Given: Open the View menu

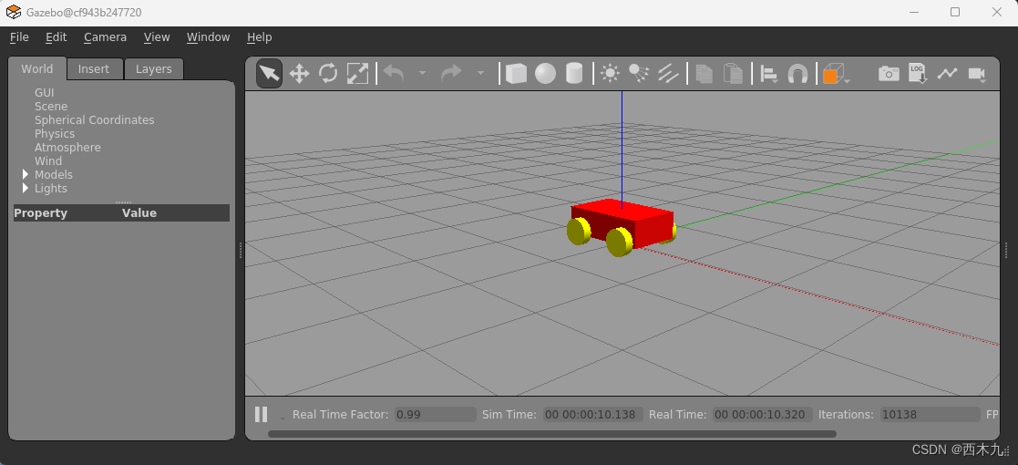Looking at the screenshot, I should coord(157,37).
